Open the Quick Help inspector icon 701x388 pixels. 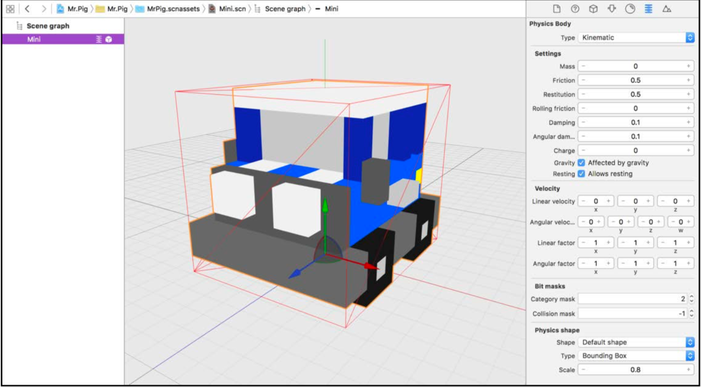click(x=575, y=9)
